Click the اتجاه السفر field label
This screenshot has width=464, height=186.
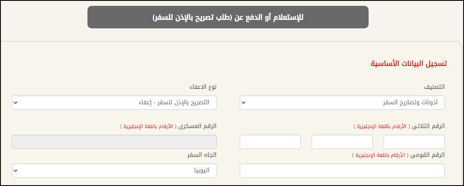click(x=202, y=155)
